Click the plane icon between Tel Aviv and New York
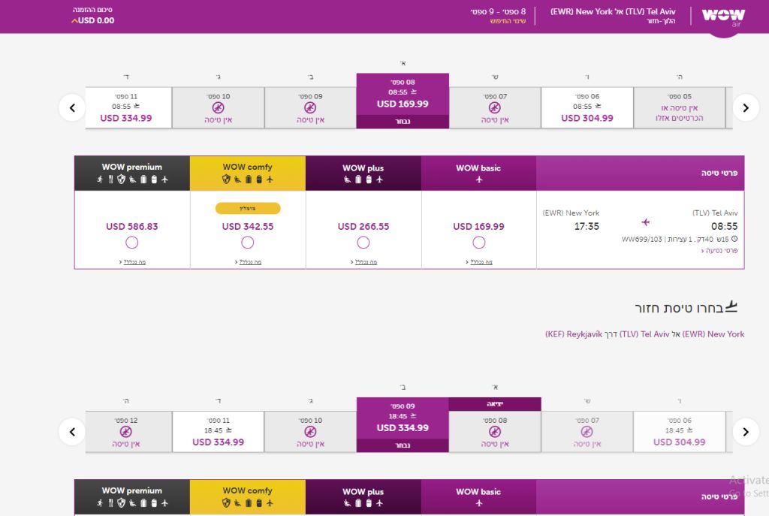Screen dimensions: 769x516 (645, 222)
